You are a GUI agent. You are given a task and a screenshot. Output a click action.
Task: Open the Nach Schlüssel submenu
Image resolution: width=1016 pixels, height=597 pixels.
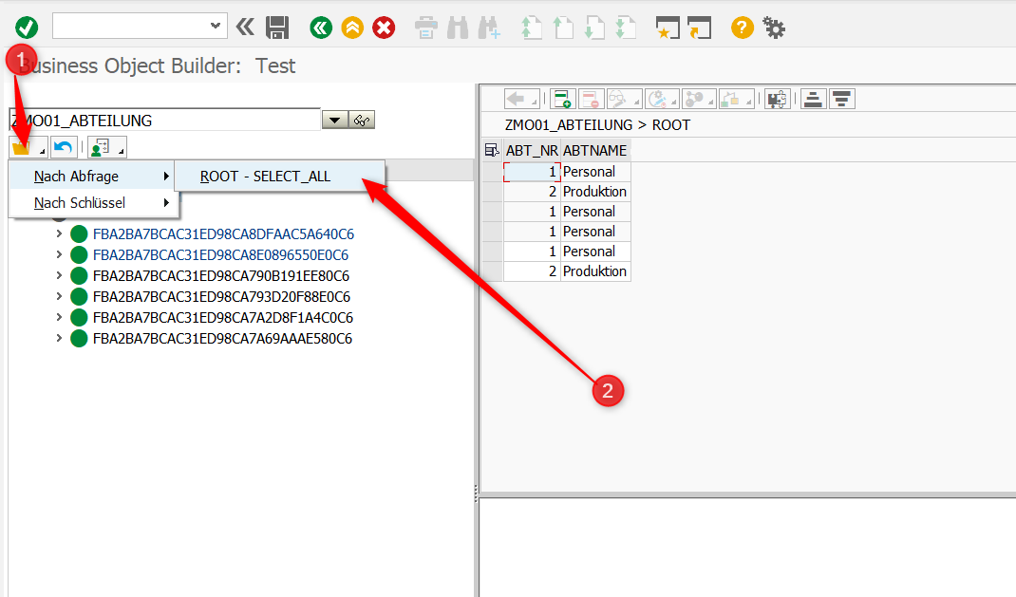(x=93, y=203)
